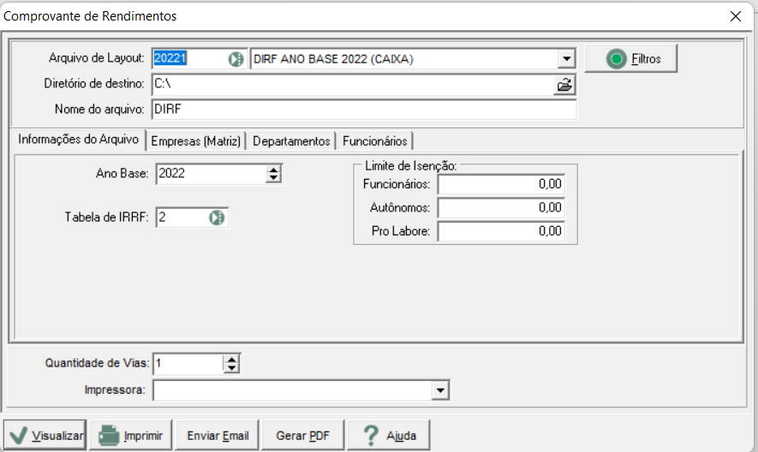
Task: Open lookup icon beside Tabela de IRRF
Action: point(217,217)
